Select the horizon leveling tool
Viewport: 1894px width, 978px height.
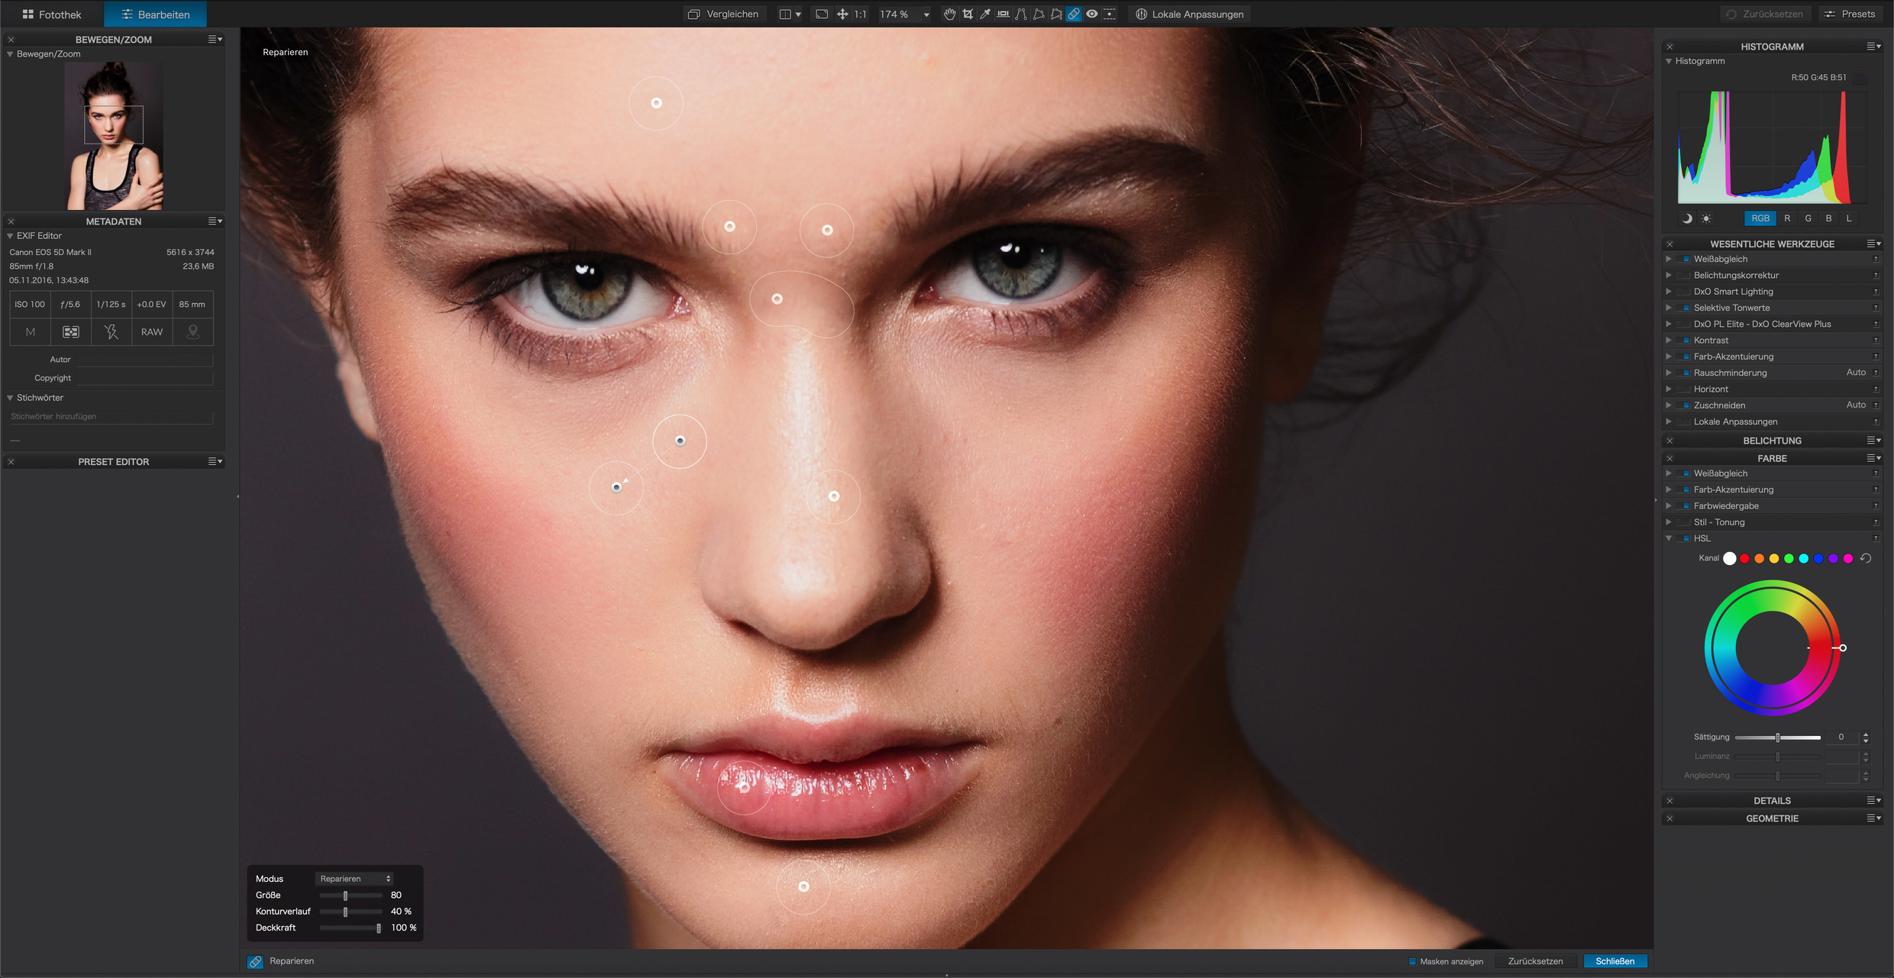point(1003,14)
